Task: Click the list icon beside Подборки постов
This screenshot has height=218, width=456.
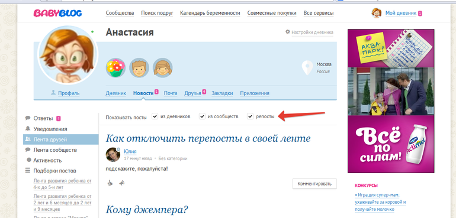Action: point(28,170)
